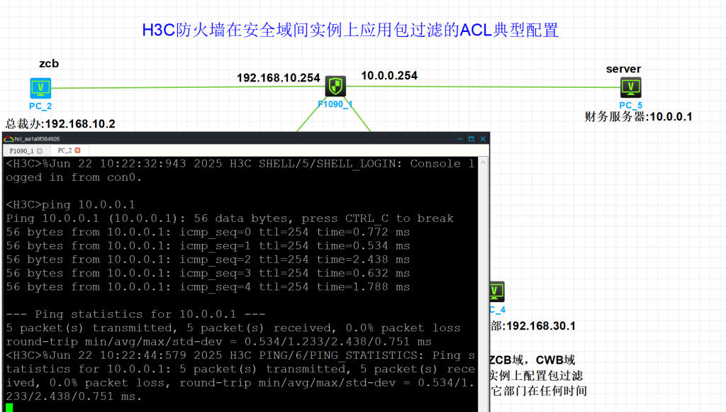Click the icmp_seq=3 ping reply line
Viewport: 726px width, 412px height.
point(208,273)
